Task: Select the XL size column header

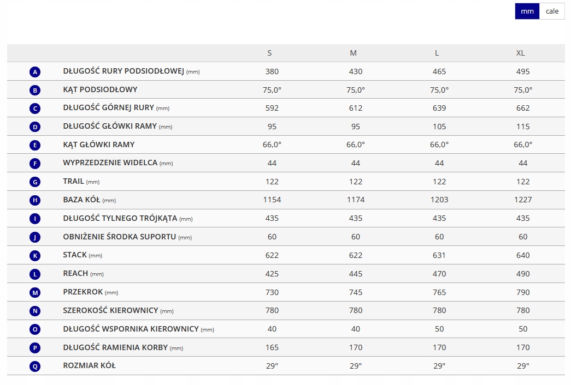Action: [x=520, y=53]
